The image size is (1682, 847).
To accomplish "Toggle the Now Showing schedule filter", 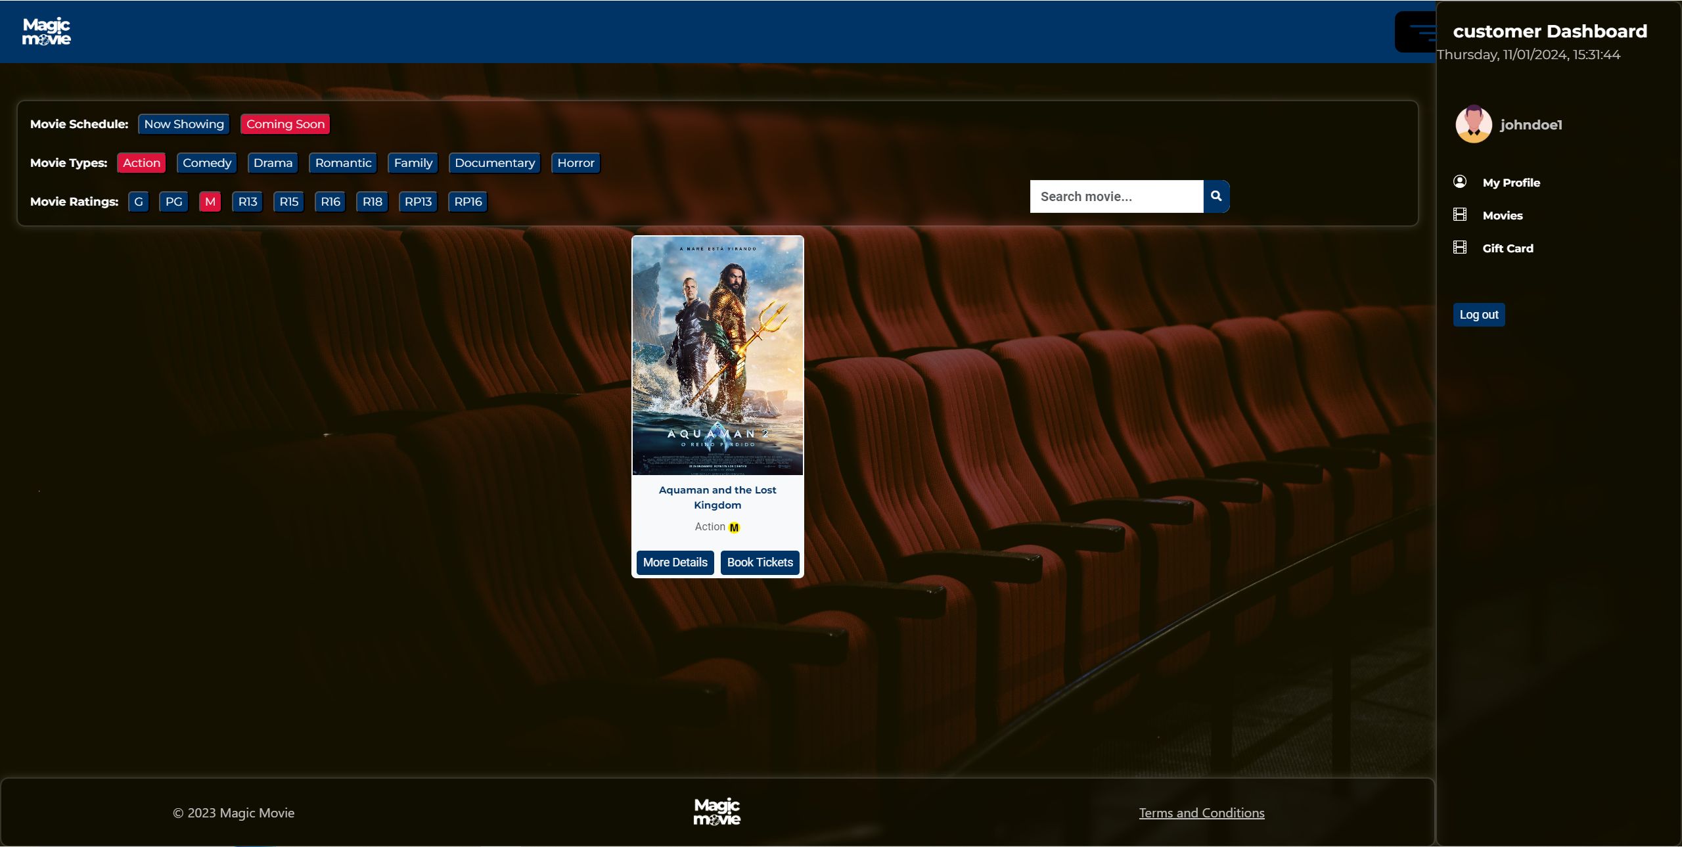I will click(184, 124).
